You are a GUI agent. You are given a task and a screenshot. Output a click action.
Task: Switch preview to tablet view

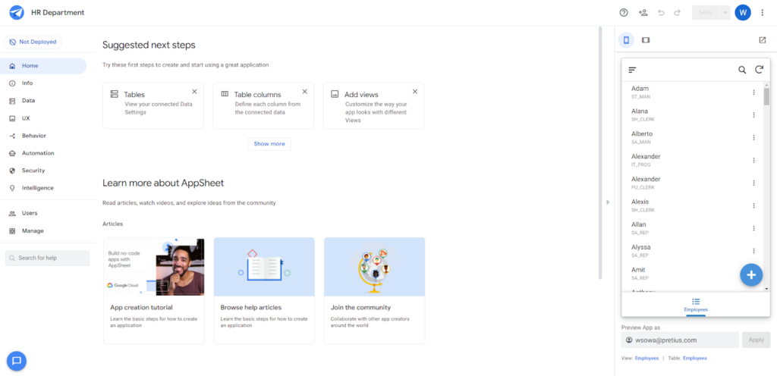pos(646,40)
